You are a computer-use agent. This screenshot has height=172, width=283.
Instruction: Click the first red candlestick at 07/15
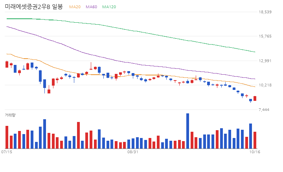7,64
